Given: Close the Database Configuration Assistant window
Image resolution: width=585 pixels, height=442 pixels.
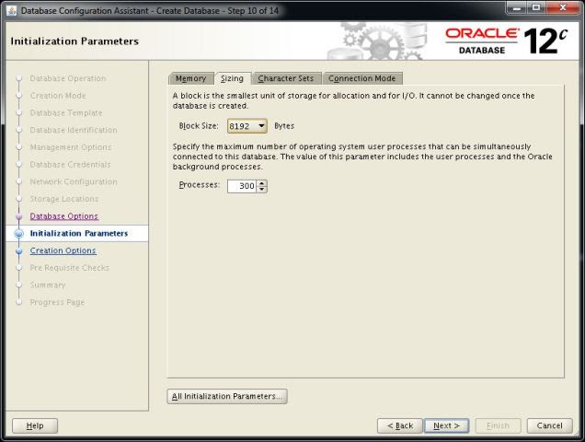Looking at the screenshot, I should [563, 8].
